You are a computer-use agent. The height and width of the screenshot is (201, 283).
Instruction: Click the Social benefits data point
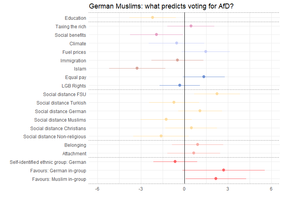(156, 34)
